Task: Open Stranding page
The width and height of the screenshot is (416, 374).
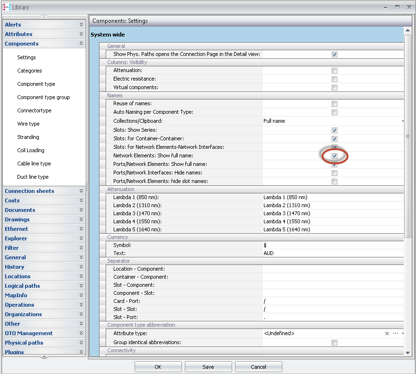Action: [28, 137]
